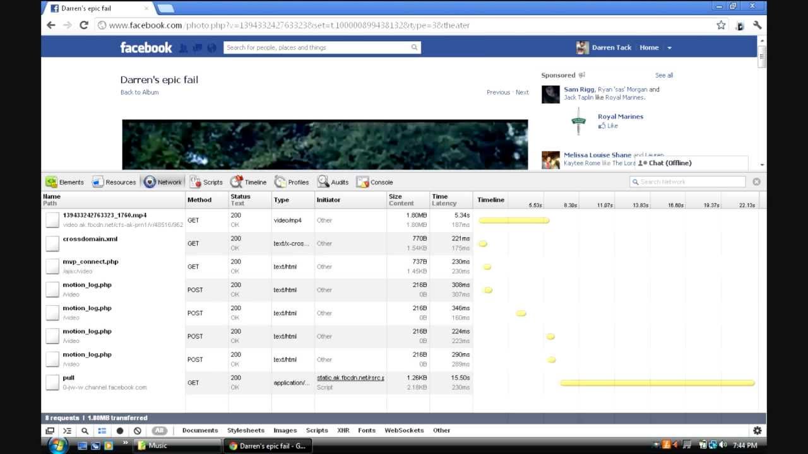The width and height of the screenshot is (808, 454).
Task: Open DevTools settings gear
Action: pyautogui.click(x=757, y=431)
